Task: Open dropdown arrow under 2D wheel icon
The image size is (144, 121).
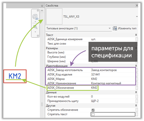Action: (35, 22)
